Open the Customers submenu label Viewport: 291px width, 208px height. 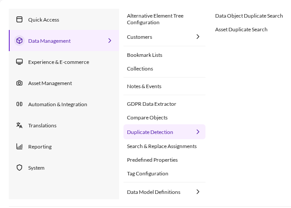(x=140, y=37)
